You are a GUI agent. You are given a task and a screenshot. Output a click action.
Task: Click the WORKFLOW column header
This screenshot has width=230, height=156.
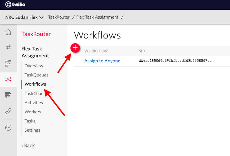tap(96, 51)
